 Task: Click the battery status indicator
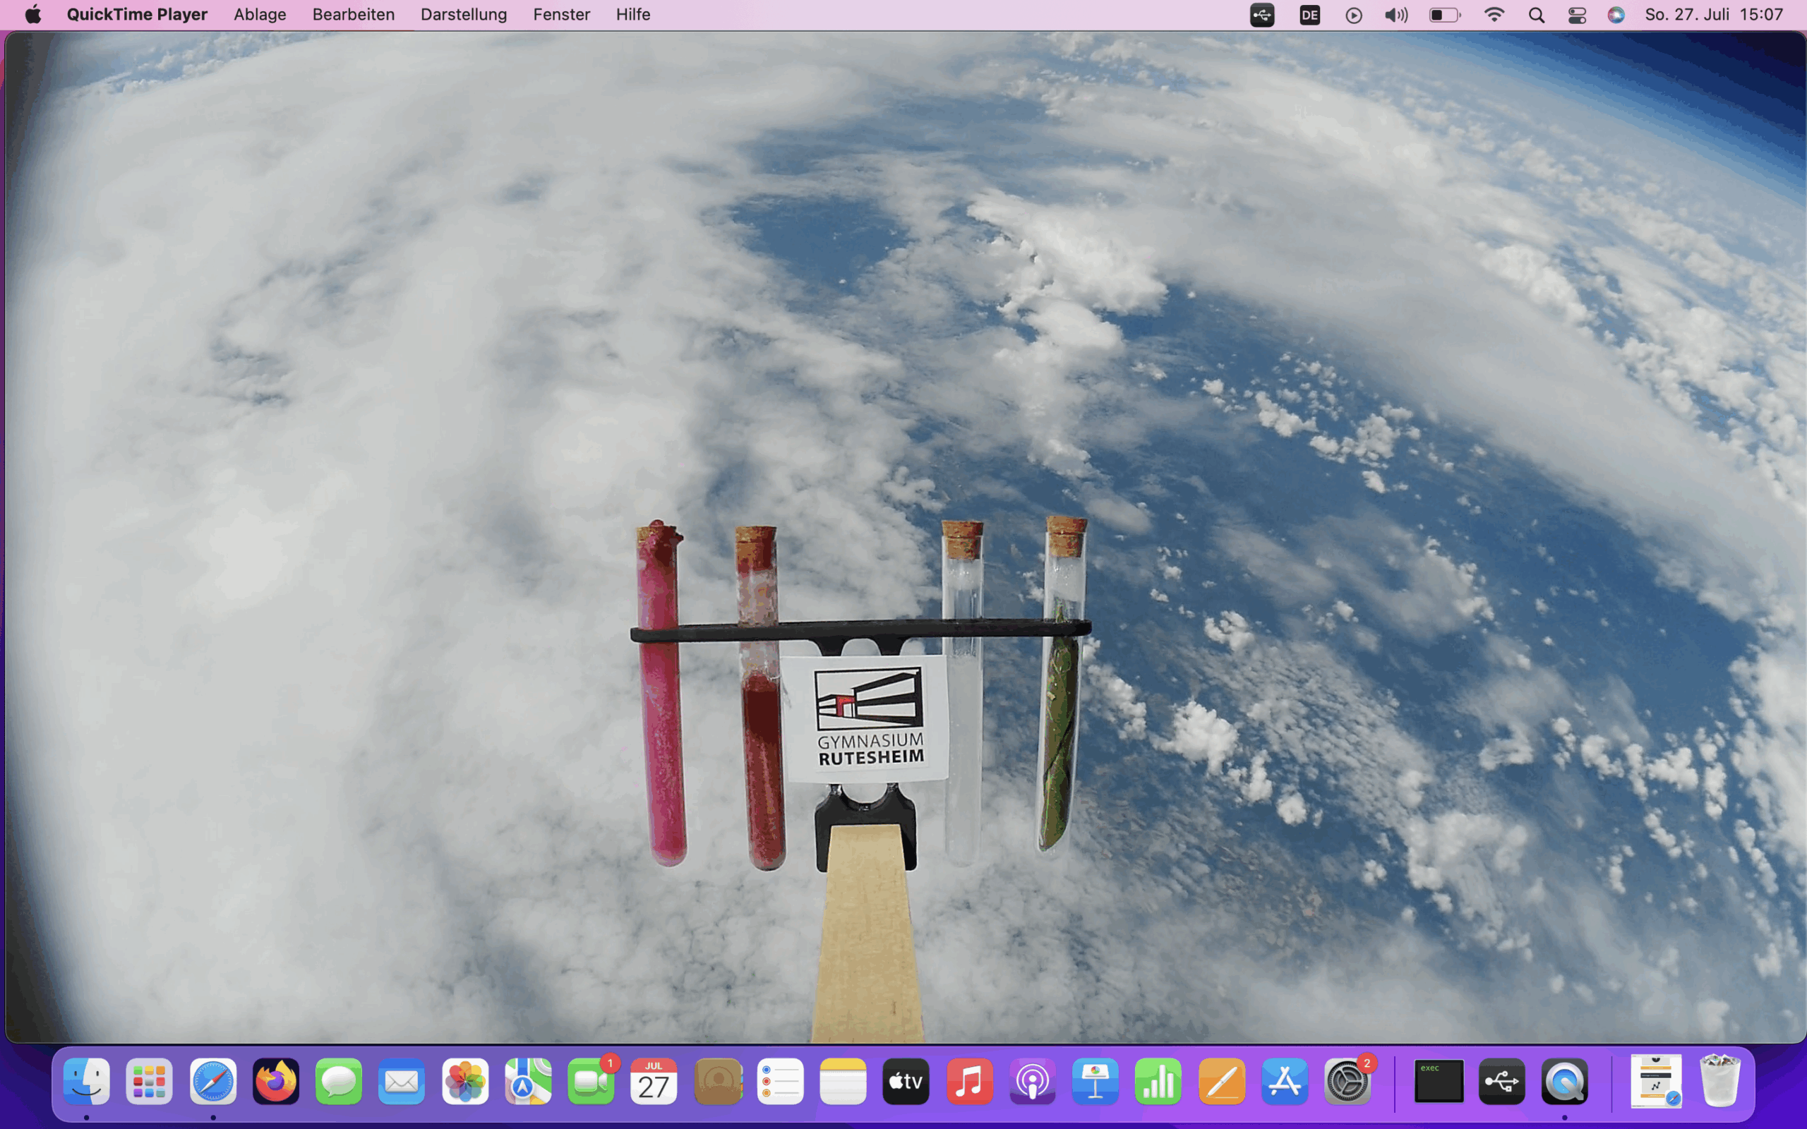pyautogui.click(x=1444, y=15)
